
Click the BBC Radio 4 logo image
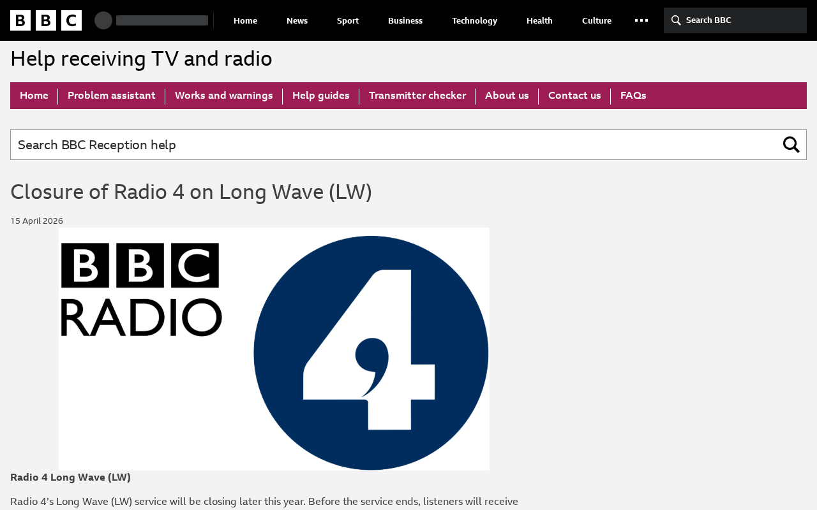[x=274, y=349]
